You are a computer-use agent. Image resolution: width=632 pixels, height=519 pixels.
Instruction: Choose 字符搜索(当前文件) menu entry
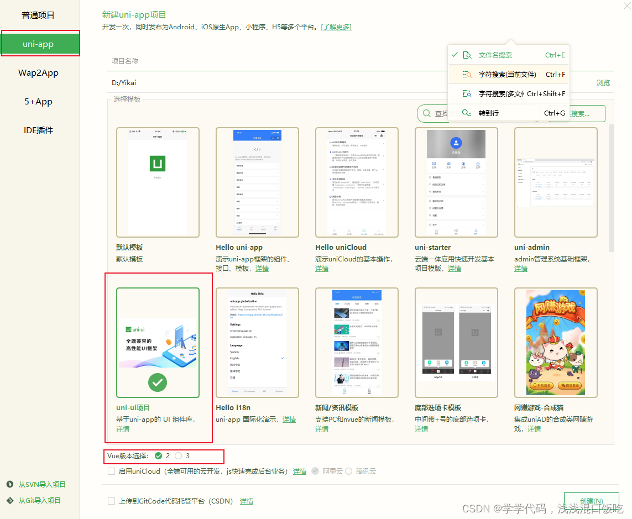[509, 75]
